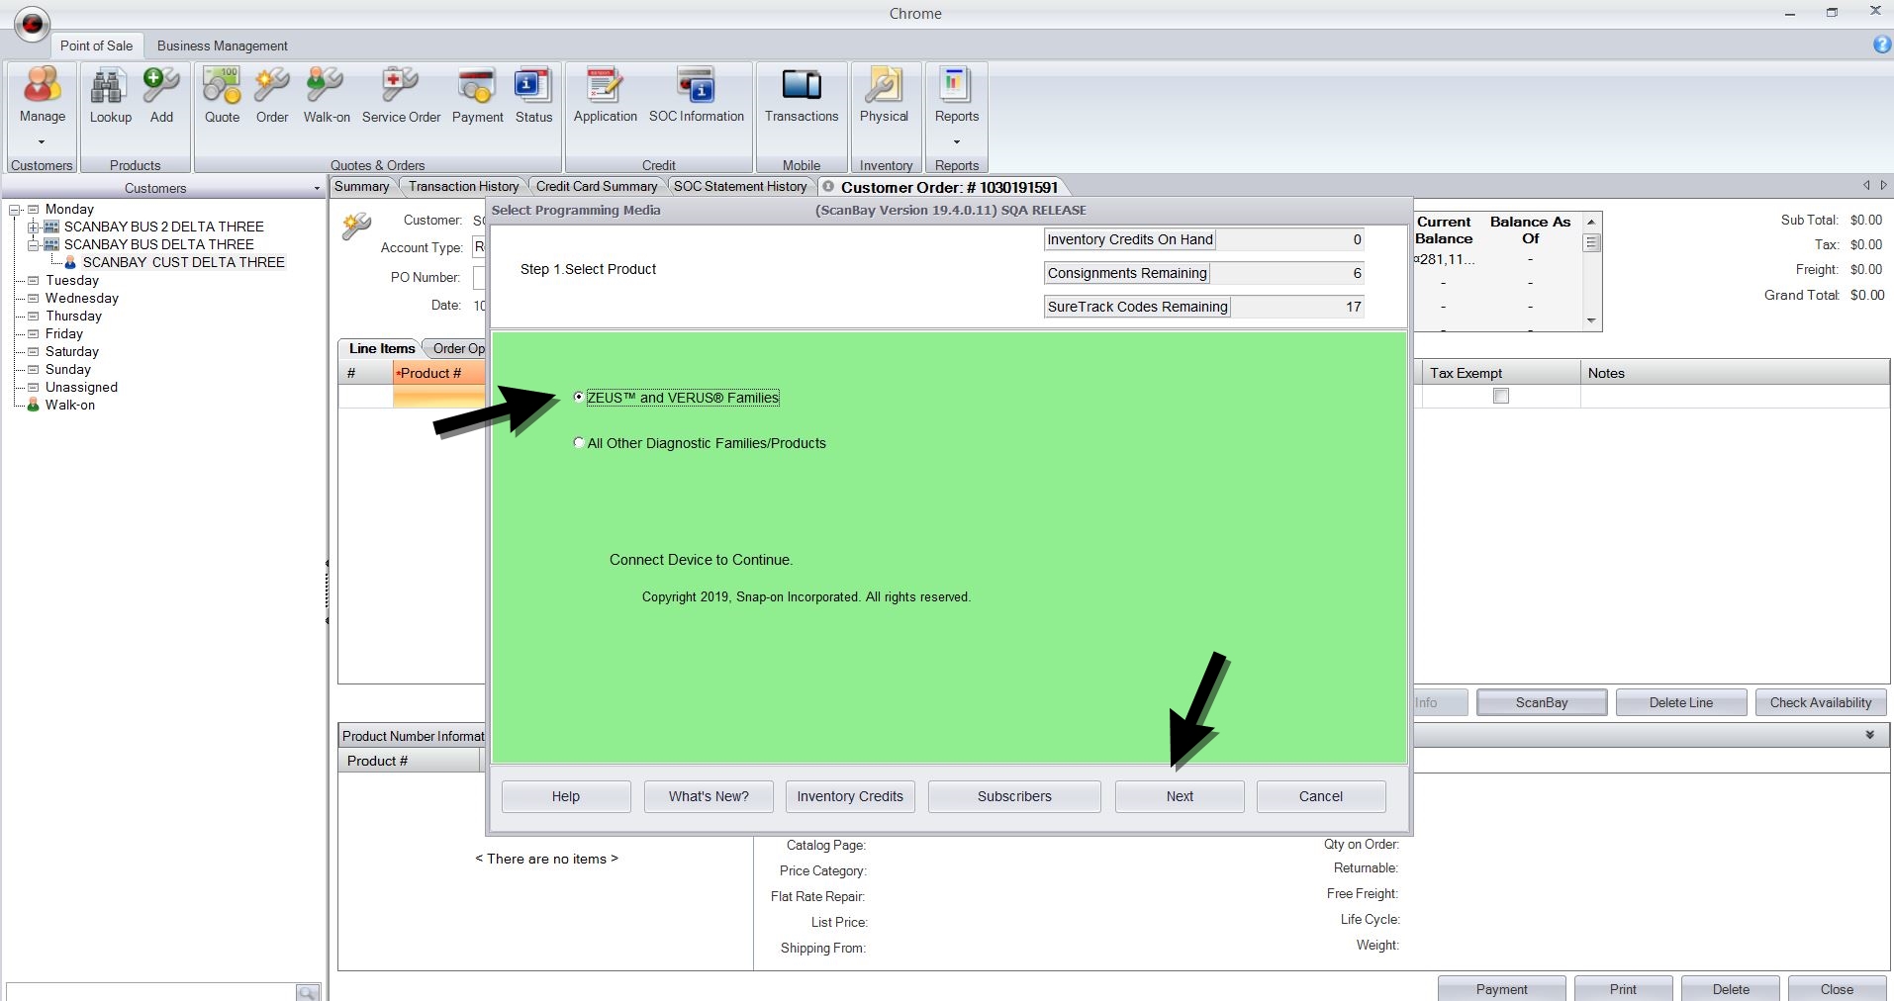This screenshot has height=1001, width=1894.
Task: Open the Transaction History tab
Action: (x=463, y=187)
